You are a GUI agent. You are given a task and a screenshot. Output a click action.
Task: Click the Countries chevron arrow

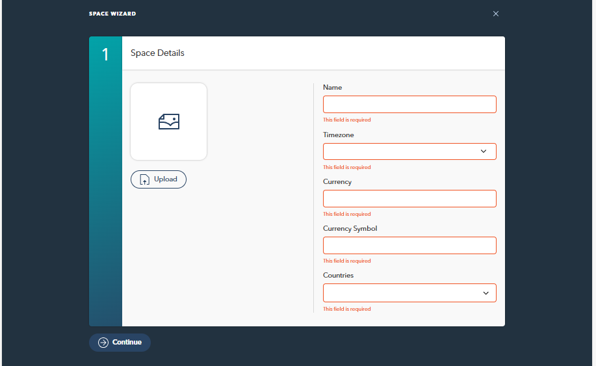(x=486, y=293)
